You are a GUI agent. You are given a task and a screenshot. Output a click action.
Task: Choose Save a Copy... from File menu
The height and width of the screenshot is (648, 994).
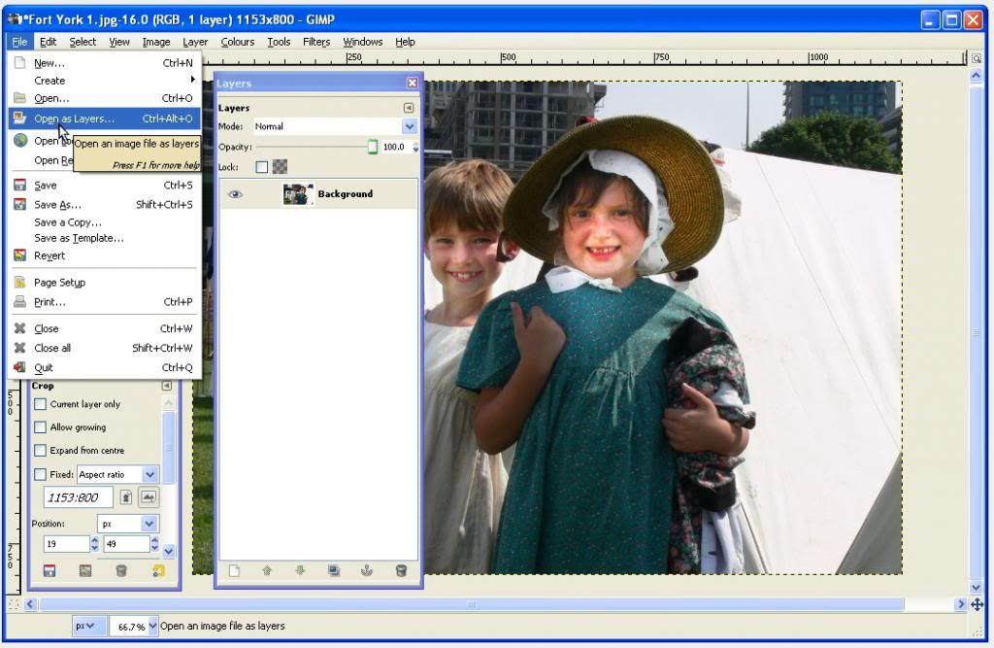[105, 222]
